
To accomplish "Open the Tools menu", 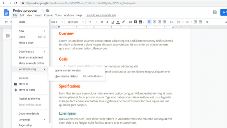I will coord(58,15).
